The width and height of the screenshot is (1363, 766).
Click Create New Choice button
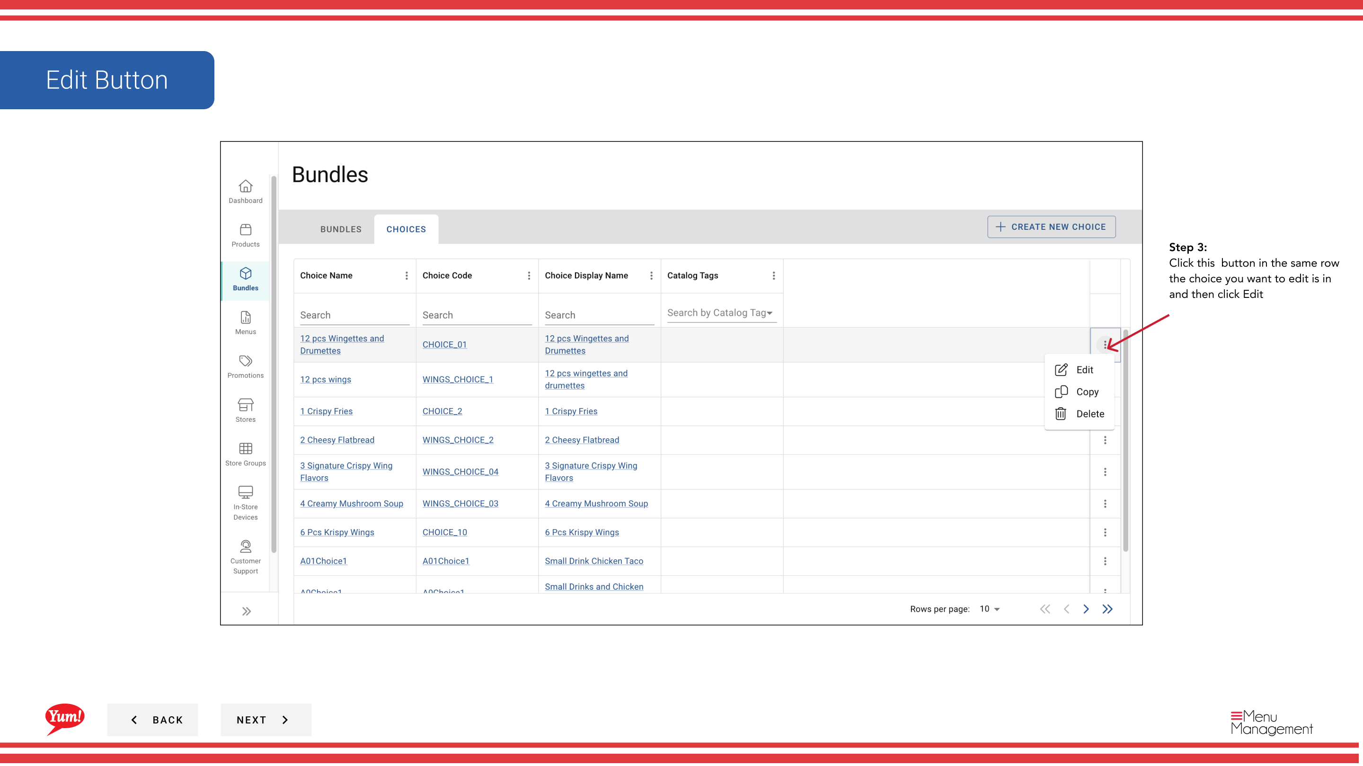pyautogui.click(x=1051, y=227)
